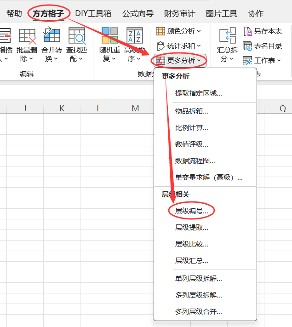This screenshot has height=327, width=292.
Task: Click the 随机重复 icon
Action: point(109,36)
